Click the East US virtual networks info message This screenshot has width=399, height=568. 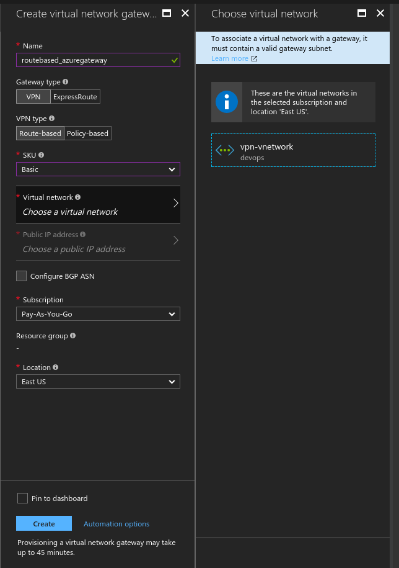coord(304,102)
